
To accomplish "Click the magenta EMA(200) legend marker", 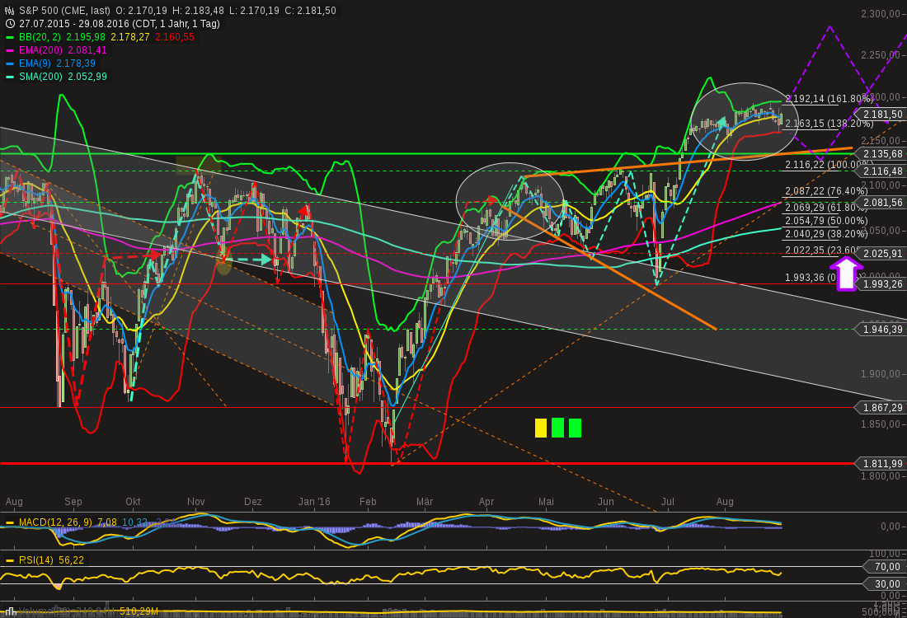I will [x=10, y=50].
